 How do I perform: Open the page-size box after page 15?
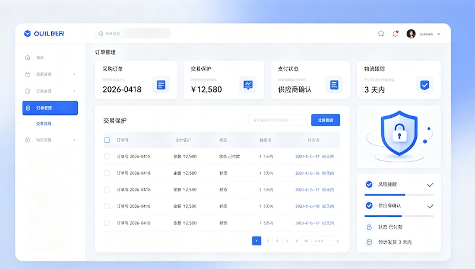(x=322, y=241)
